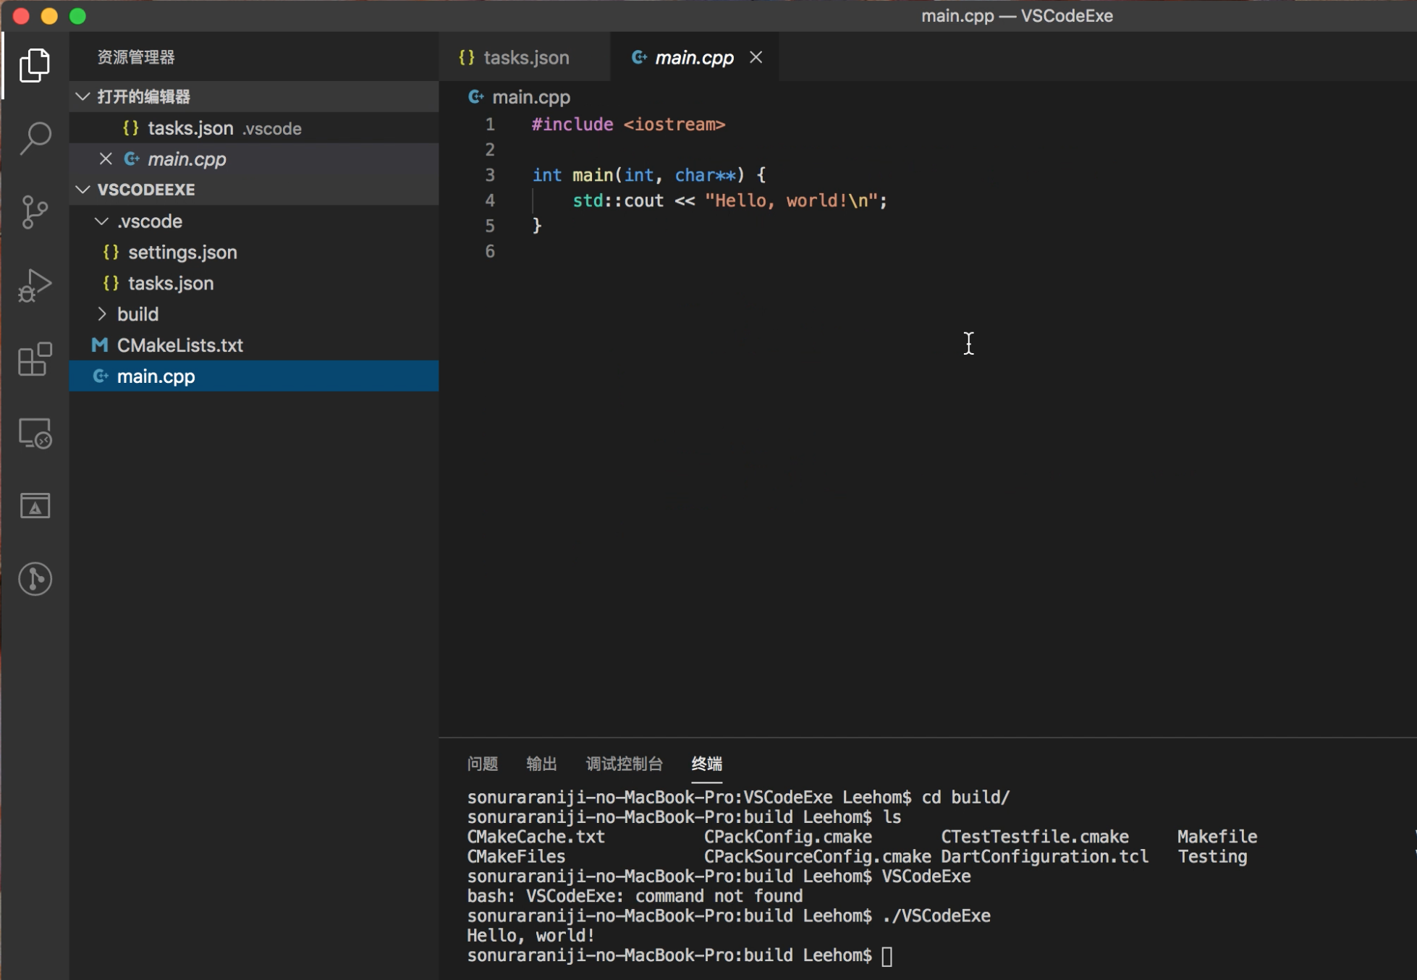Click the CMake image-like activity bar icon
Image resolution: width=1417 pixels, height=980 pixels.
34,506
